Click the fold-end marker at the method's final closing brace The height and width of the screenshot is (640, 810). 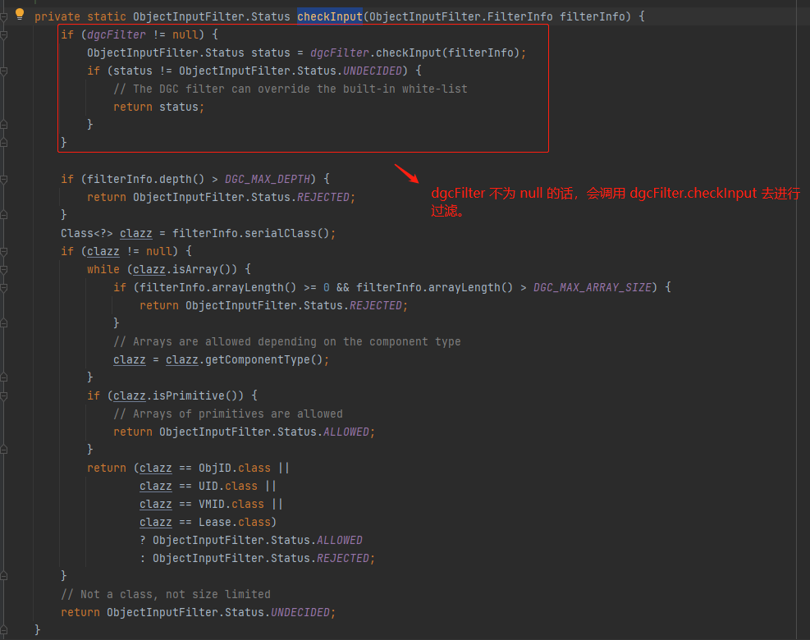[x=4, y=630]
